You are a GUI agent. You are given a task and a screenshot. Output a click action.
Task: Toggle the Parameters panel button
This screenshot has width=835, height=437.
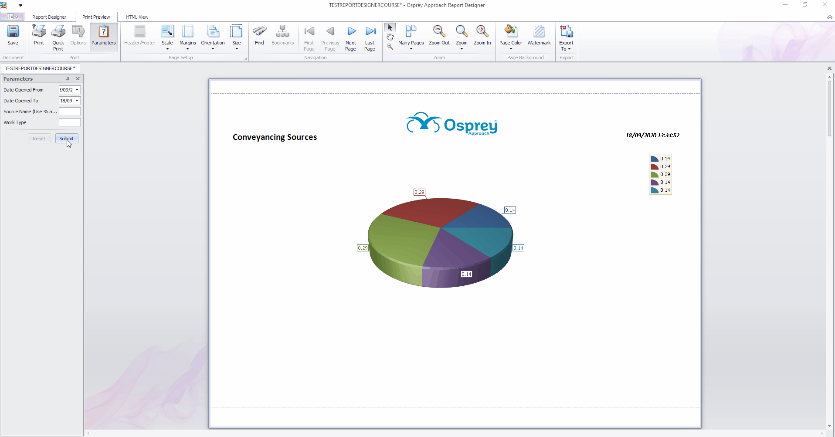[104, 37]
